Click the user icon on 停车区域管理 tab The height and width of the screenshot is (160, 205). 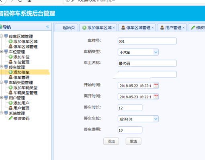tap(123, 28)
